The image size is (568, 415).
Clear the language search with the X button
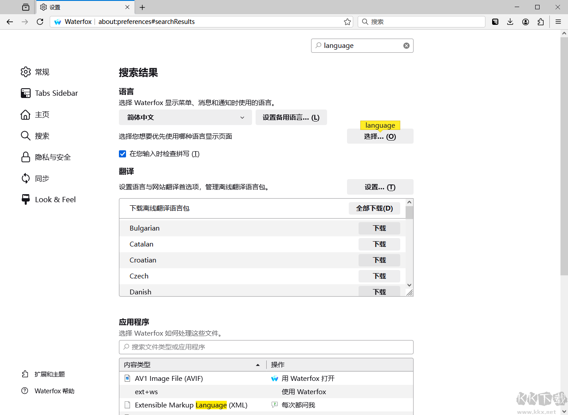pyautogui.click(x=406, y=45)
